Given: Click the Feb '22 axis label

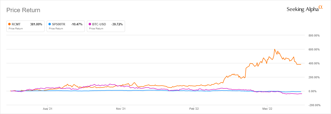Looking at the screenshot, I should click(194, 109).
